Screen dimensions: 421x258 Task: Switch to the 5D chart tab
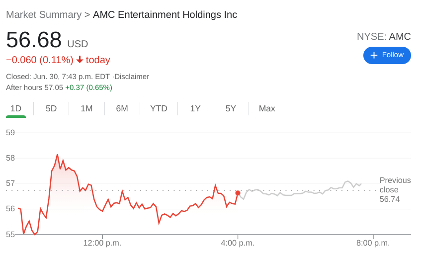(51, 108)
